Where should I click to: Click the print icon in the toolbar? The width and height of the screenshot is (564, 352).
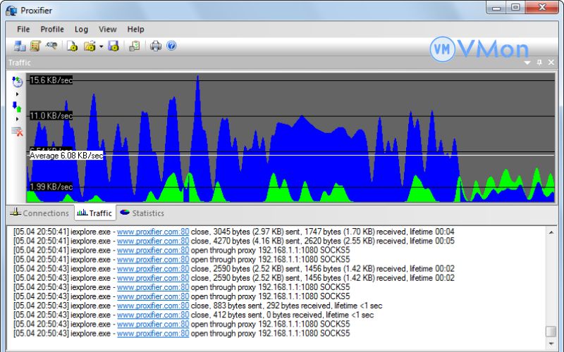coord(156,46)
